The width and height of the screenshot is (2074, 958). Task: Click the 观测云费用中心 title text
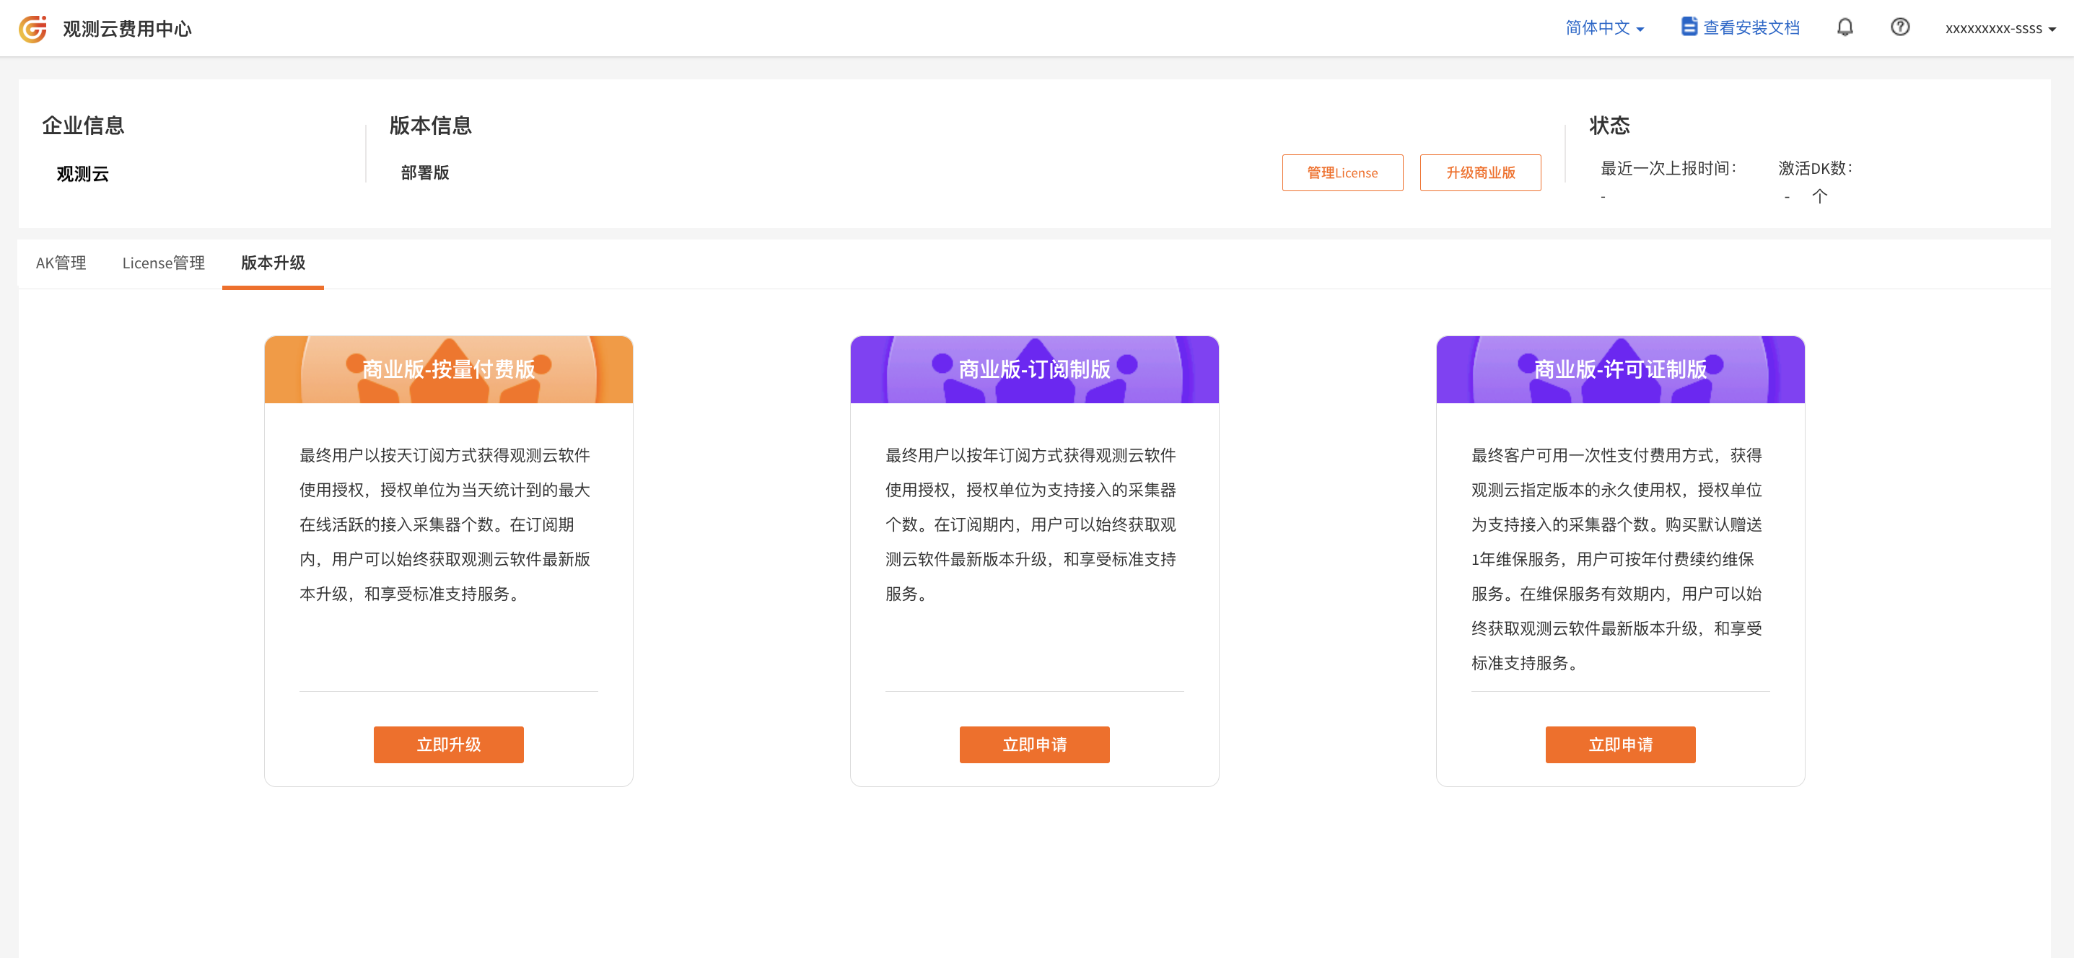click(127, 29)
